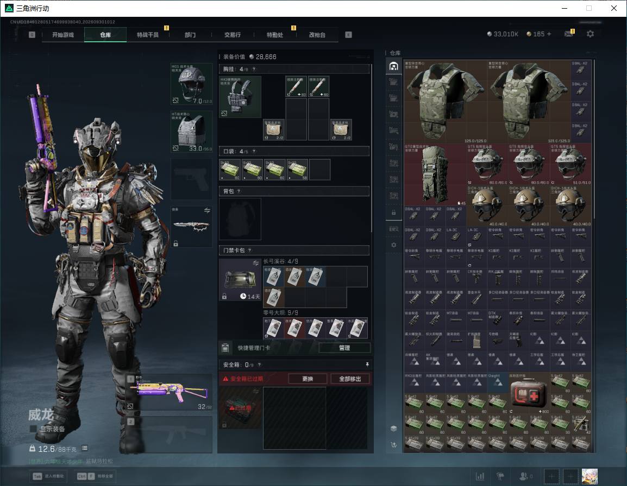Select the main warehouse storage icon
The width and height of the screenshot is (627, 486).
[393, 66]
